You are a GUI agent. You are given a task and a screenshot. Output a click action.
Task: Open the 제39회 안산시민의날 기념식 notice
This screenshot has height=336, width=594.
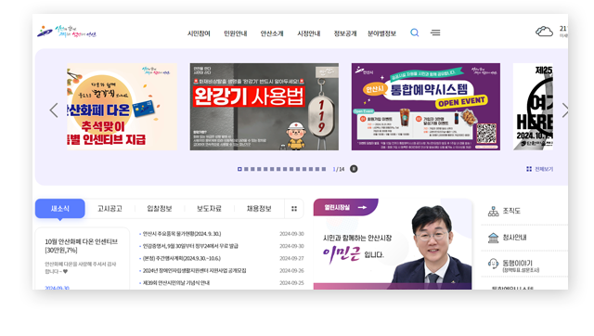coord(175,282)
